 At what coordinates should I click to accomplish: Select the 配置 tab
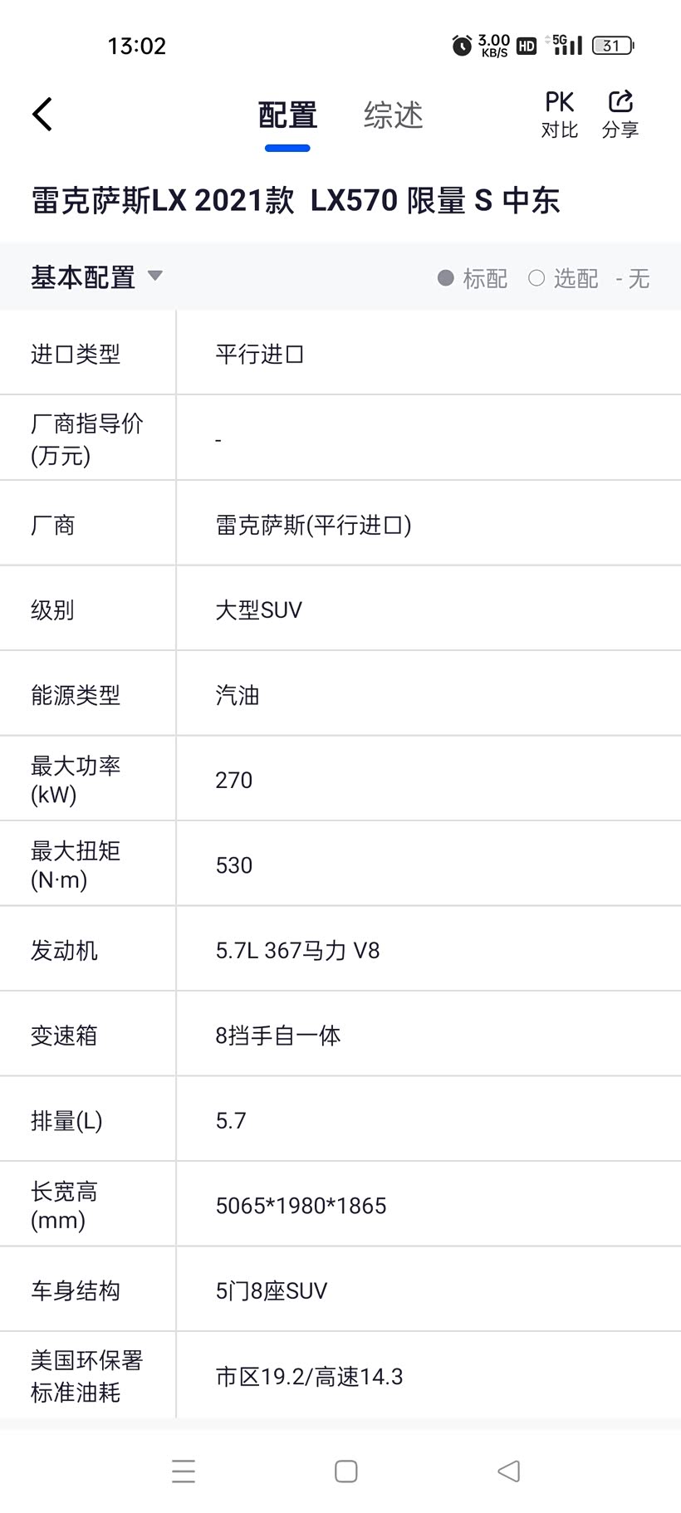[287, 115]
